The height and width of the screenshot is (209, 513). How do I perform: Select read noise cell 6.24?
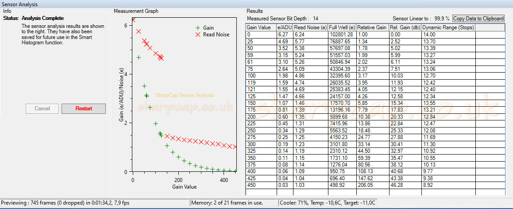(310, 35)
